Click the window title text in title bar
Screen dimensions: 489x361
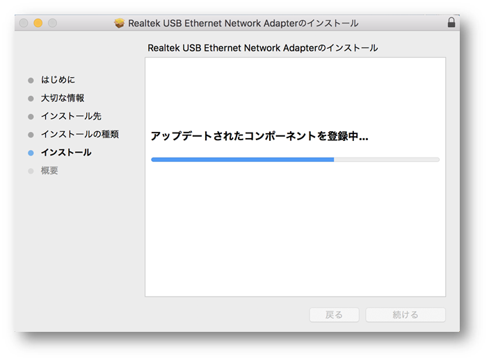[243, 24]
